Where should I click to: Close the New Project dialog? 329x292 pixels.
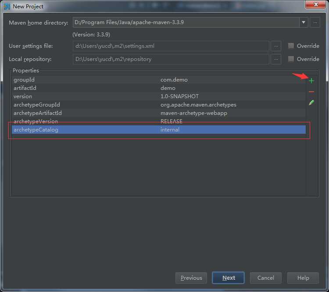click(315, 5)
